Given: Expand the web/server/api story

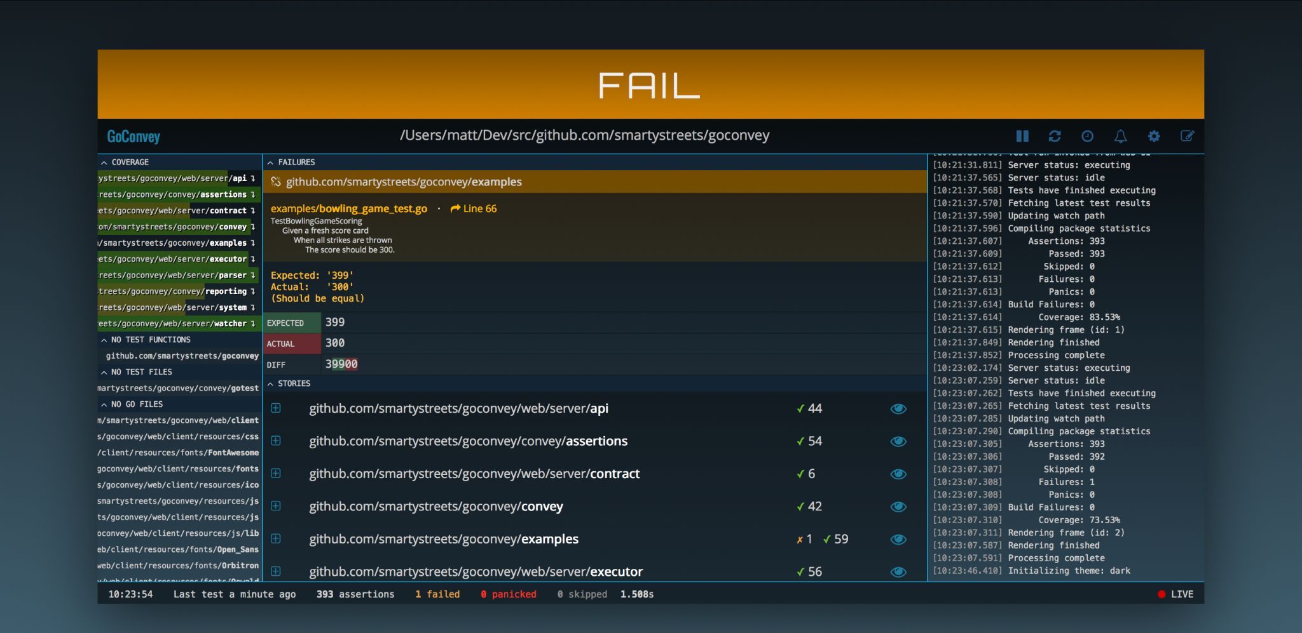Looking at the screenshot, I should pyautogui.click(x=276, y=408).
